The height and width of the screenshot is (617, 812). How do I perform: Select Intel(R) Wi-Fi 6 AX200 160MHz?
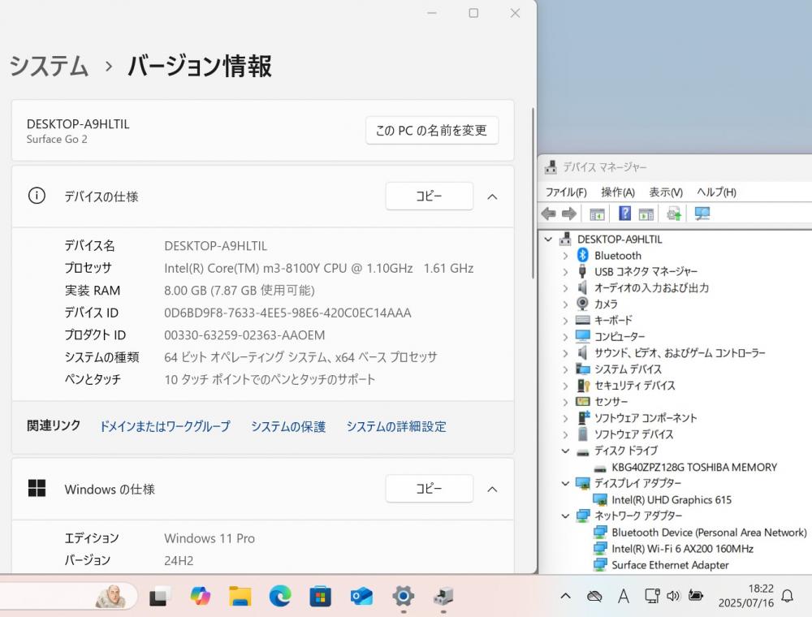682,549
